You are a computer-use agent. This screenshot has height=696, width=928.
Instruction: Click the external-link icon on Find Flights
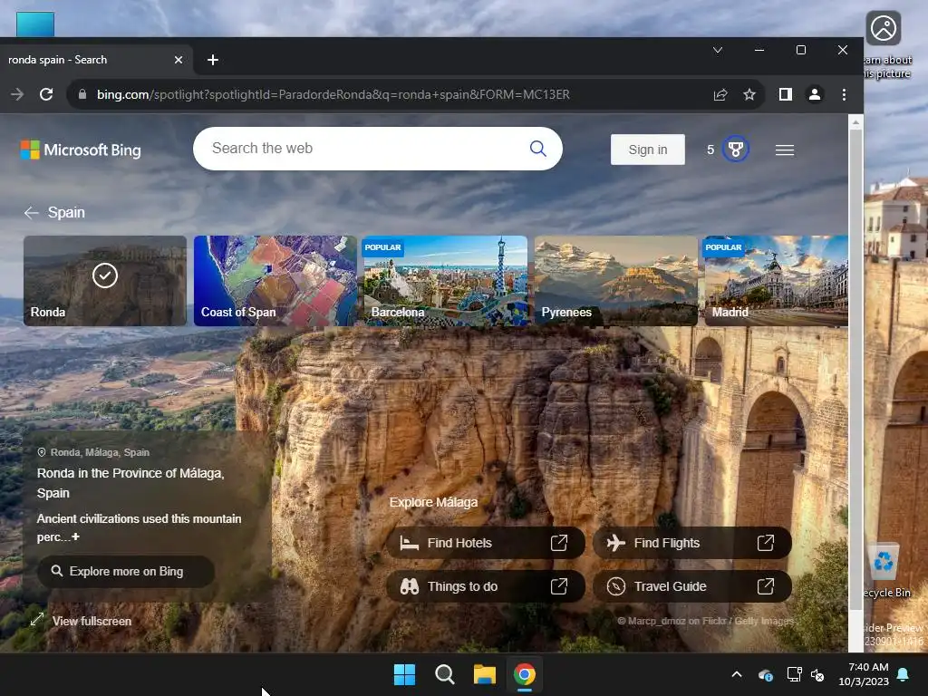766,543
